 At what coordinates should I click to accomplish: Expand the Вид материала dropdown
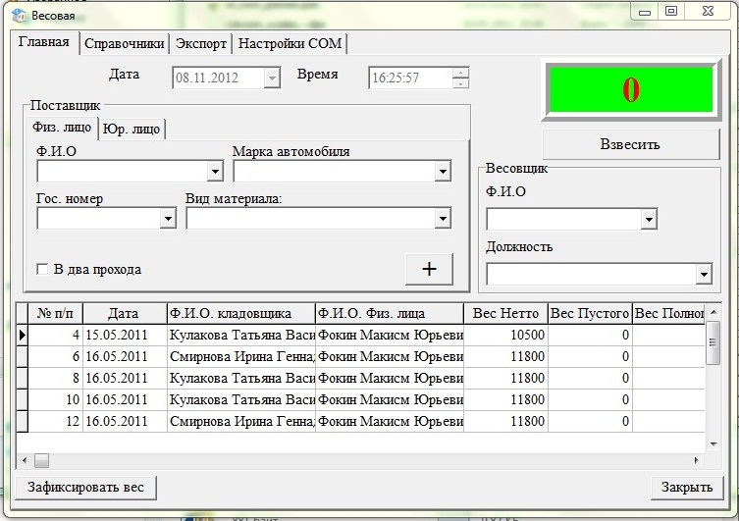[x=442, y=220]
